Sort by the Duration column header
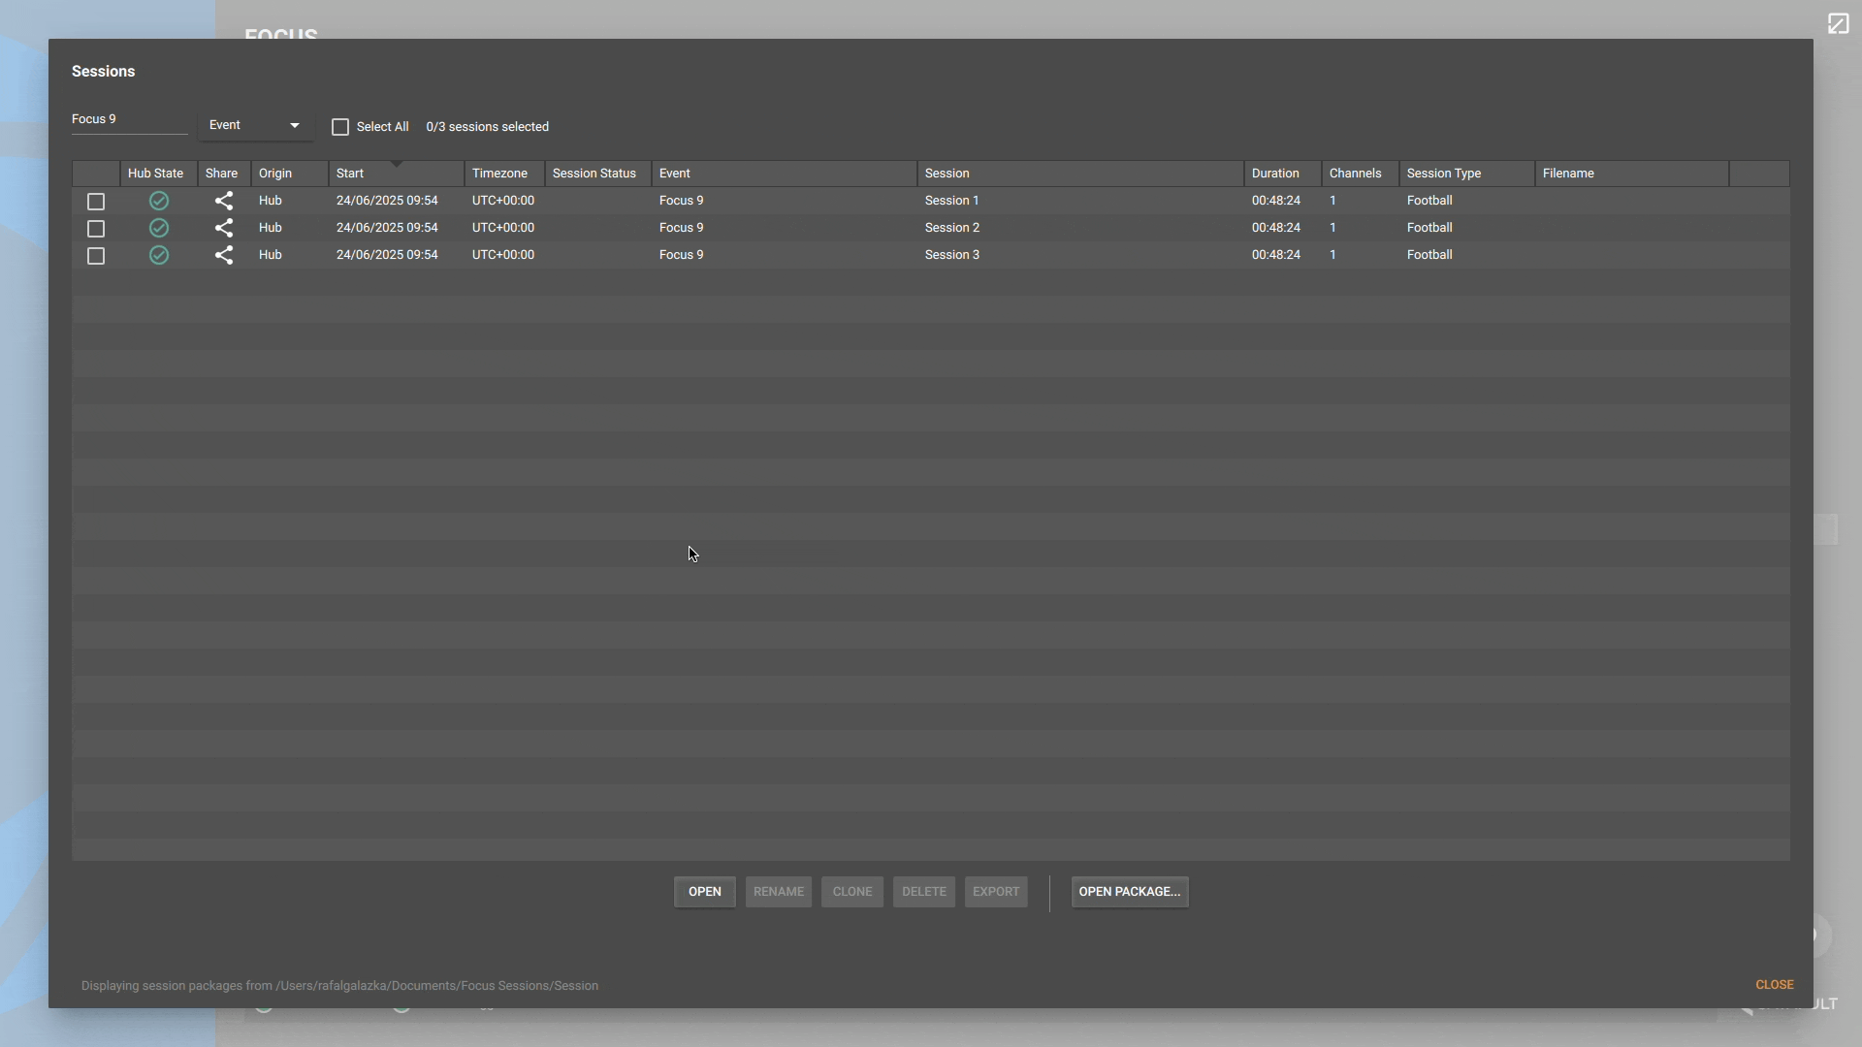This screenshot has height=1047, width=1862. (x=1283, y=174)
